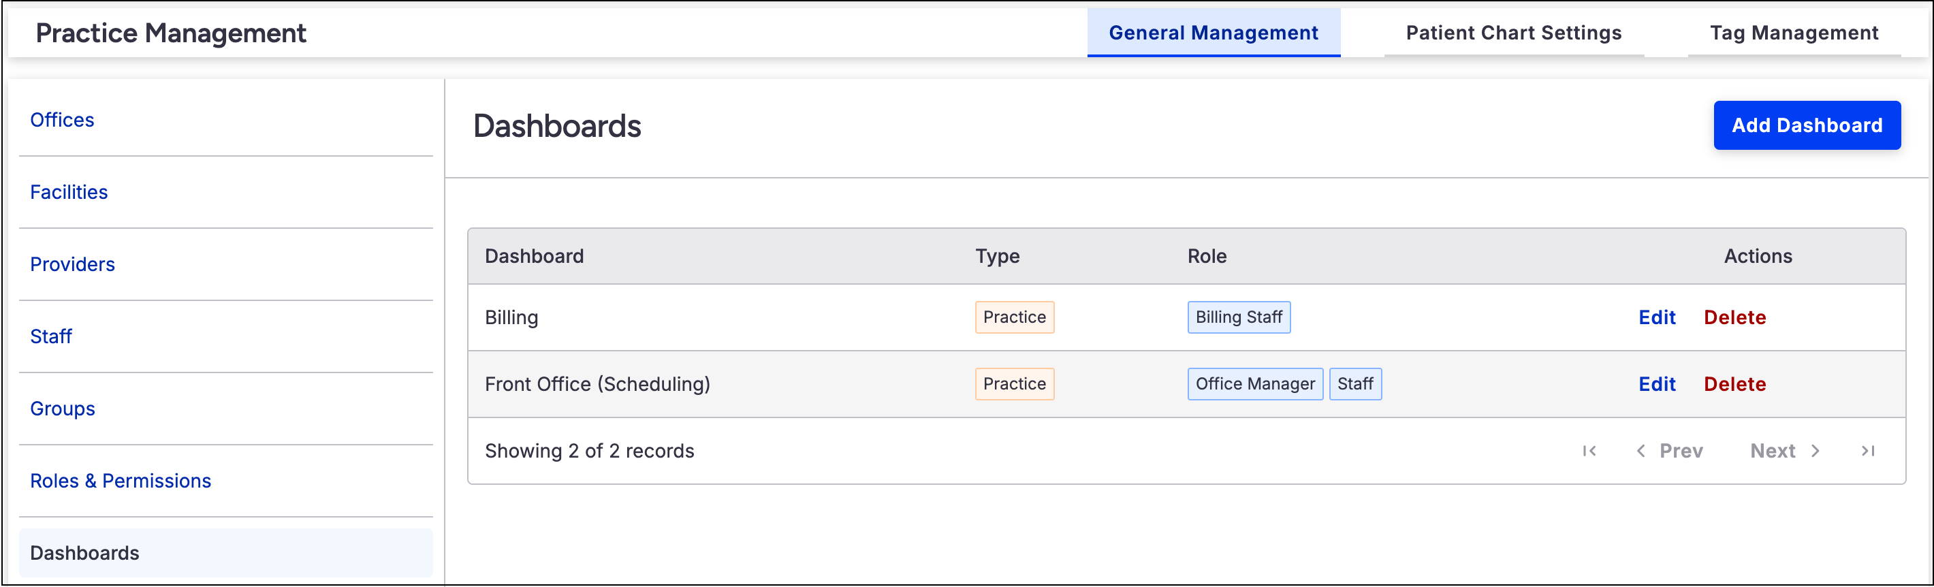
Task: Click the Office Manager role tag
Action: (x=1254, y=384)
